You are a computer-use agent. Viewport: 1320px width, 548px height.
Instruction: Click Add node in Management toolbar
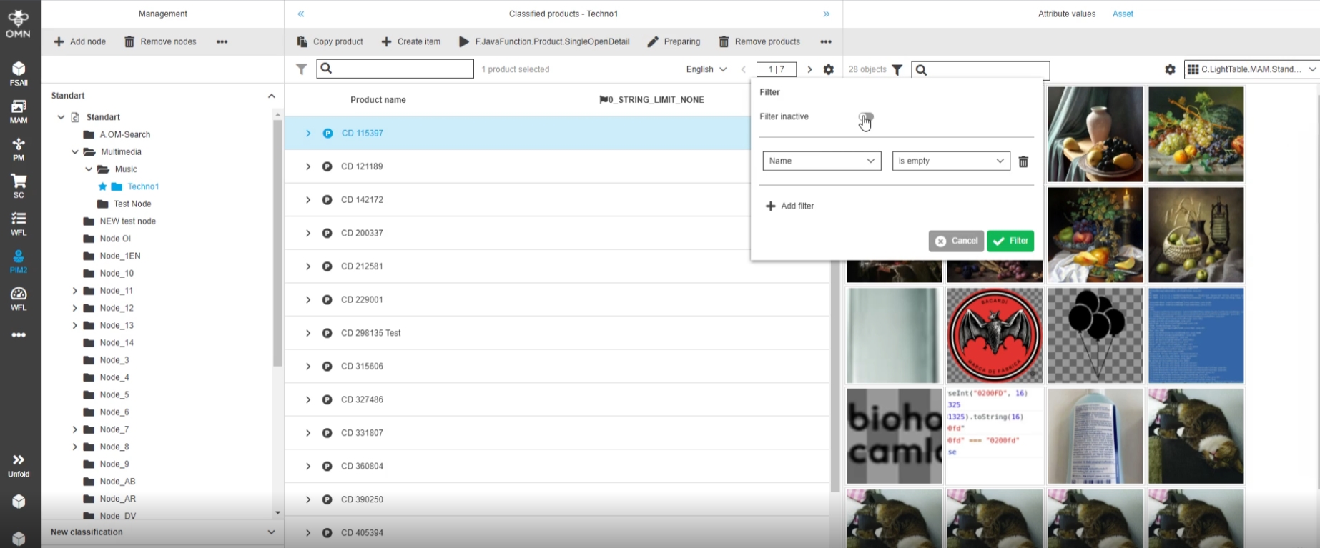click(x=80, y=41)
